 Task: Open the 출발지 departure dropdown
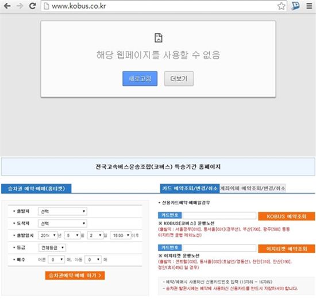[x=63, y=212]
